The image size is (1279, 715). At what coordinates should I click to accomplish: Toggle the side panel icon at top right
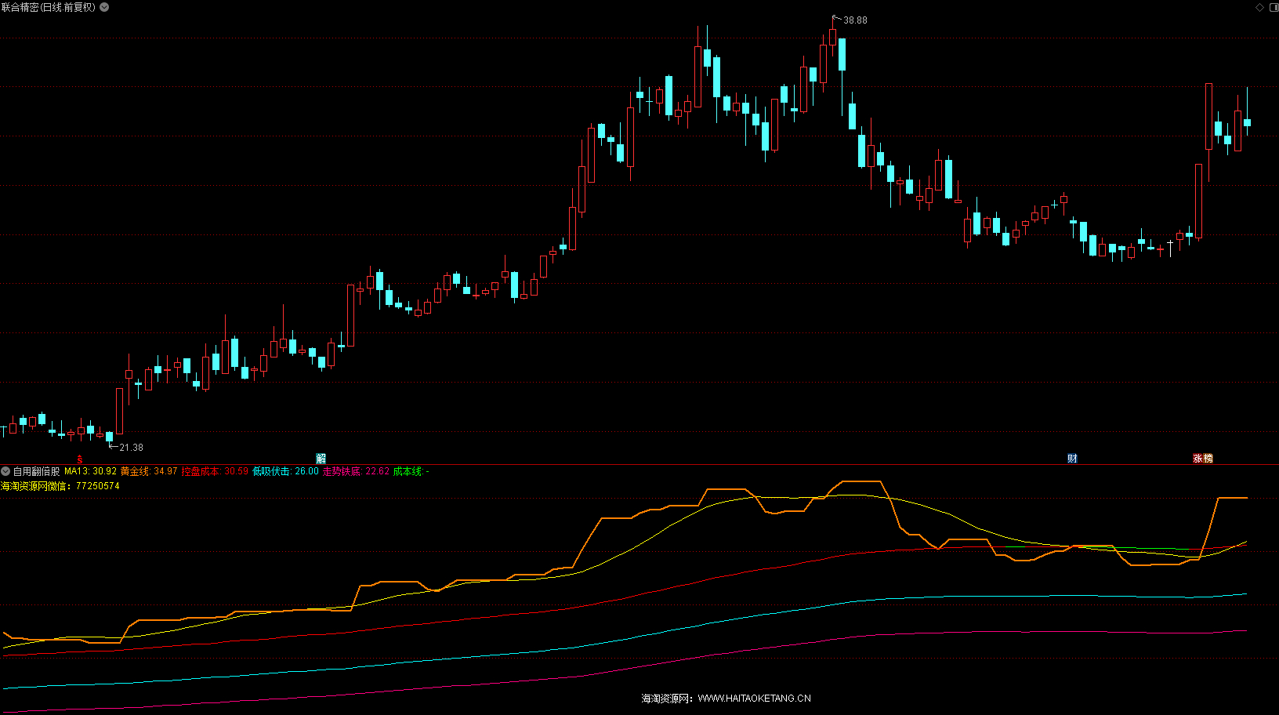point(1273,7)
